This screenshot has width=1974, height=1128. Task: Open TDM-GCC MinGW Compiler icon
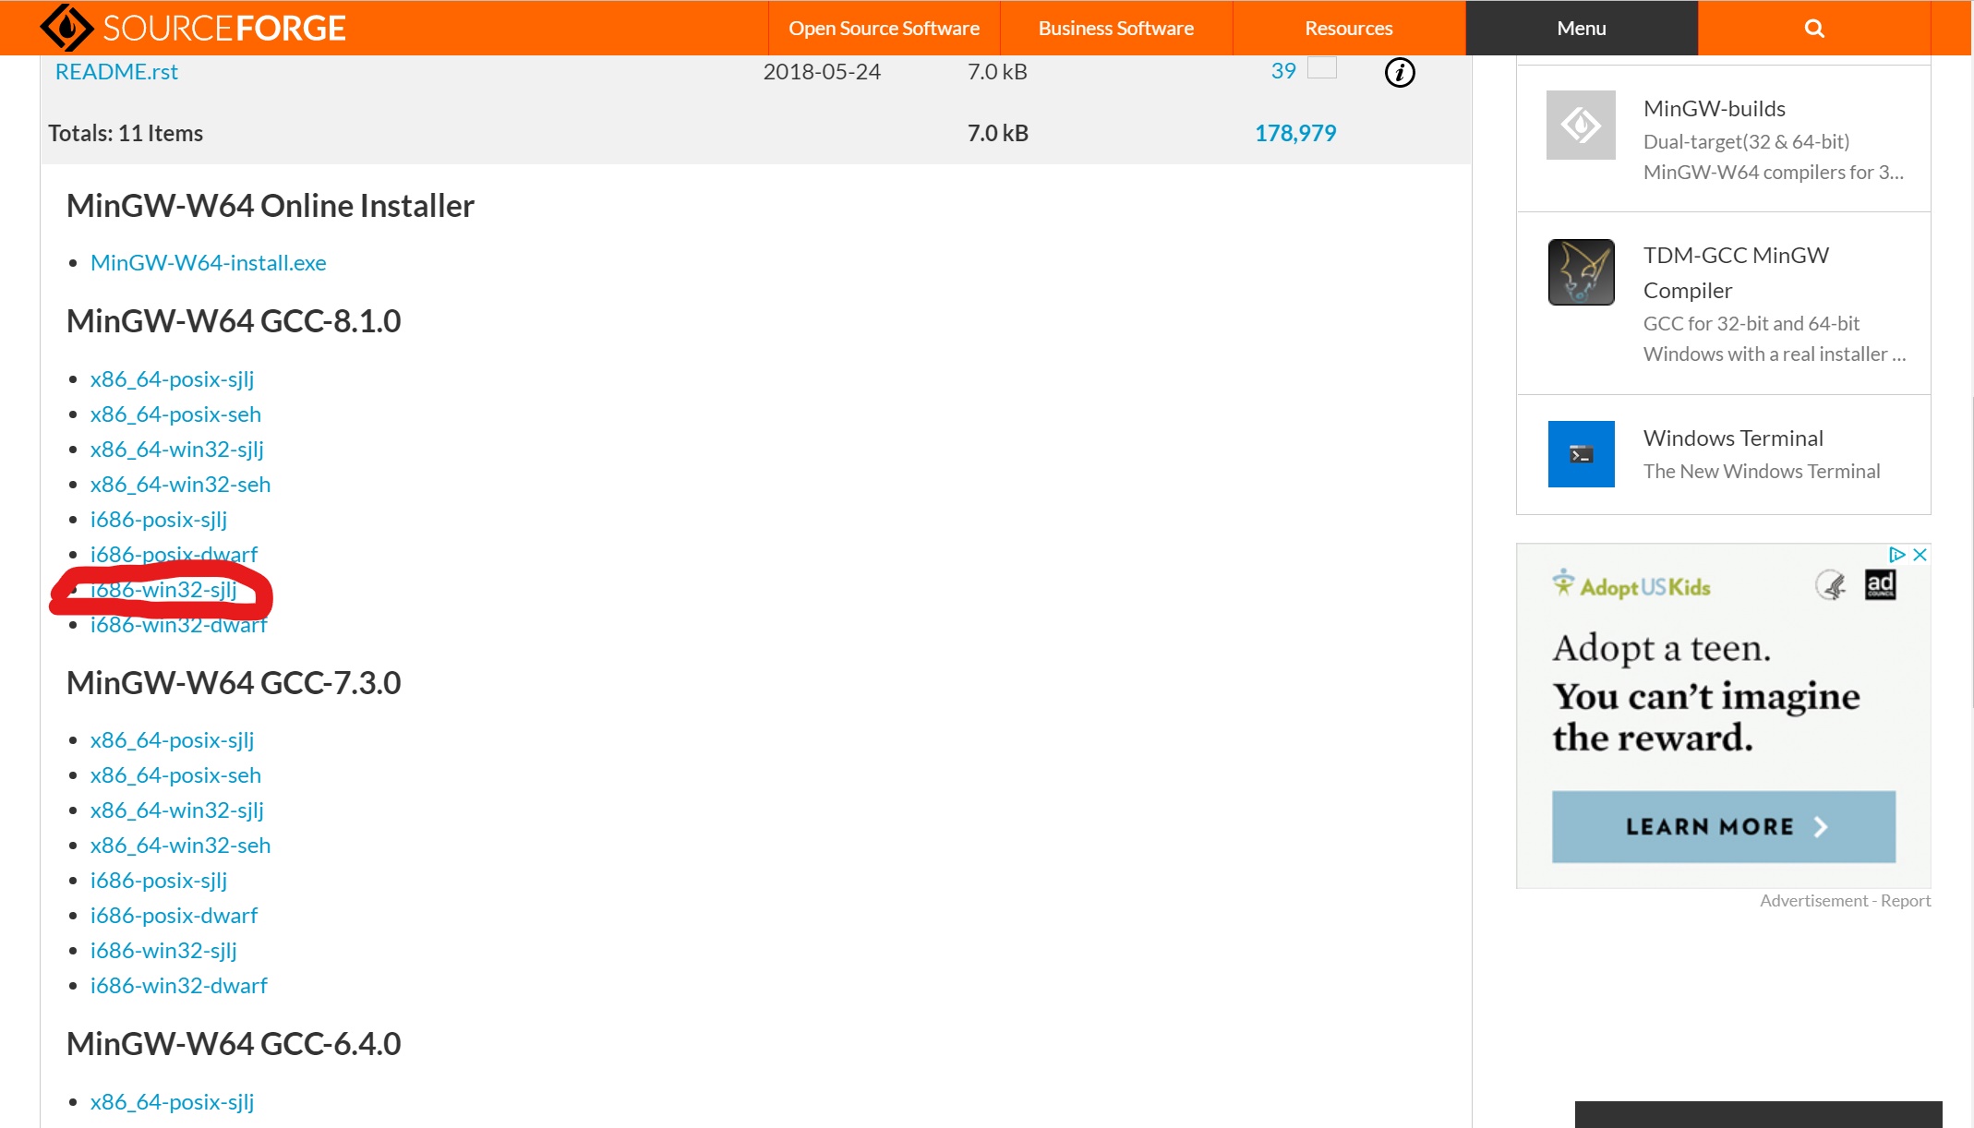click(1581, 272)
